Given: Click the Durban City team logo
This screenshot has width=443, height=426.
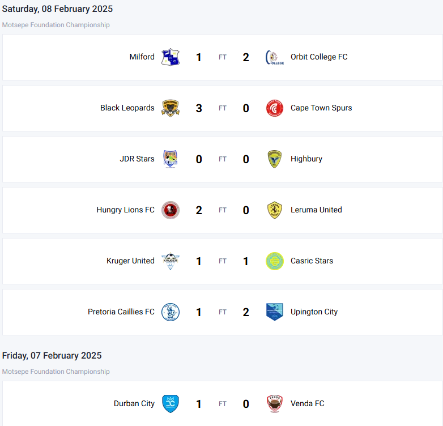Looking at the screenshot, I should [x=171, y=404].
